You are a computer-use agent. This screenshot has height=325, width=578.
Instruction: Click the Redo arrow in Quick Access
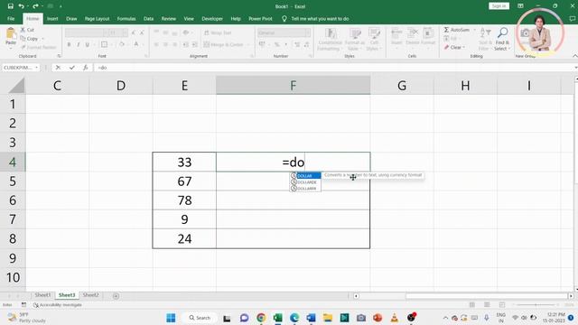[x=35, y=6]
